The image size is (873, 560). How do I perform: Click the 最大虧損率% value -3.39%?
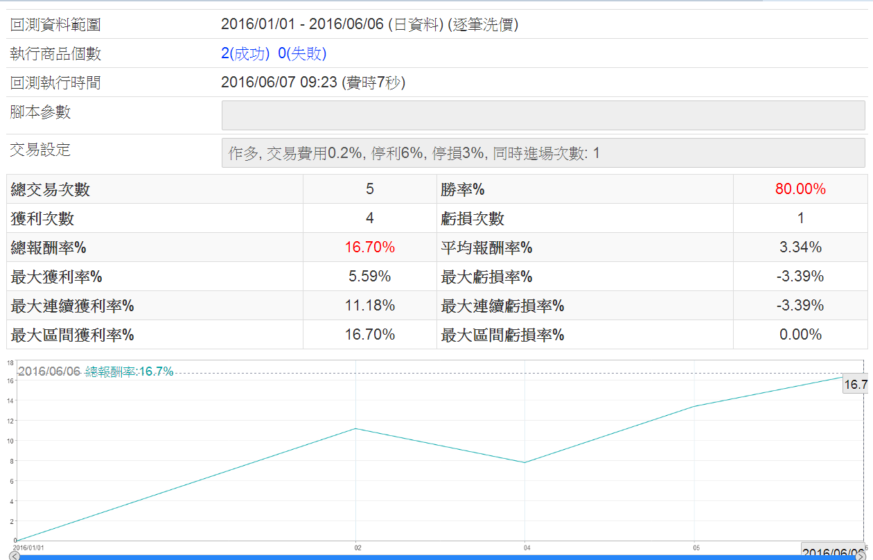click(x=800, y=277)
